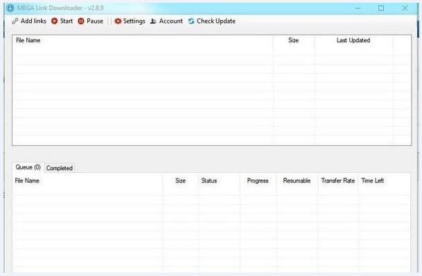Open the Settings toolbar label
Viewport: 422px width, 276px height.
[134, 21]
